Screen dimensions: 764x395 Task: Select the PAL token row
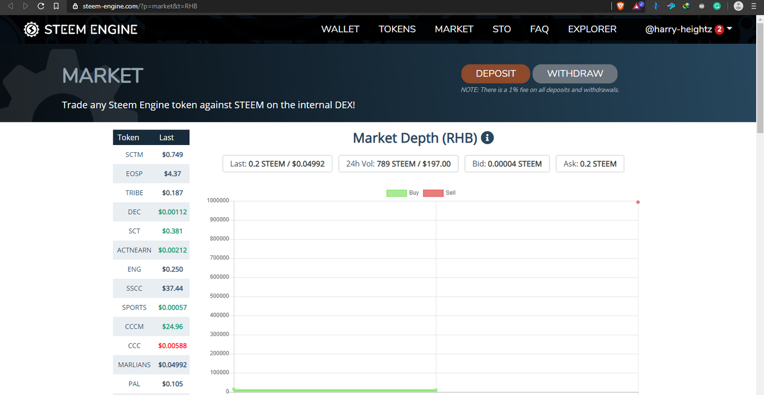point(151,384)
